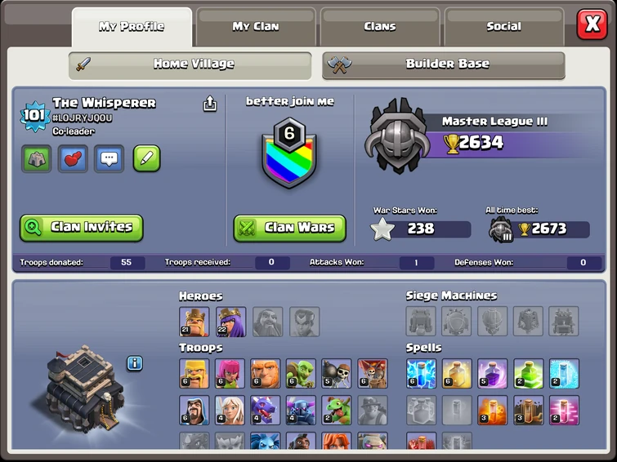The height and width of the screenshot is (462, 617).
Task: Select the Goblin troop icon
Action: click(x=301, y=373)
